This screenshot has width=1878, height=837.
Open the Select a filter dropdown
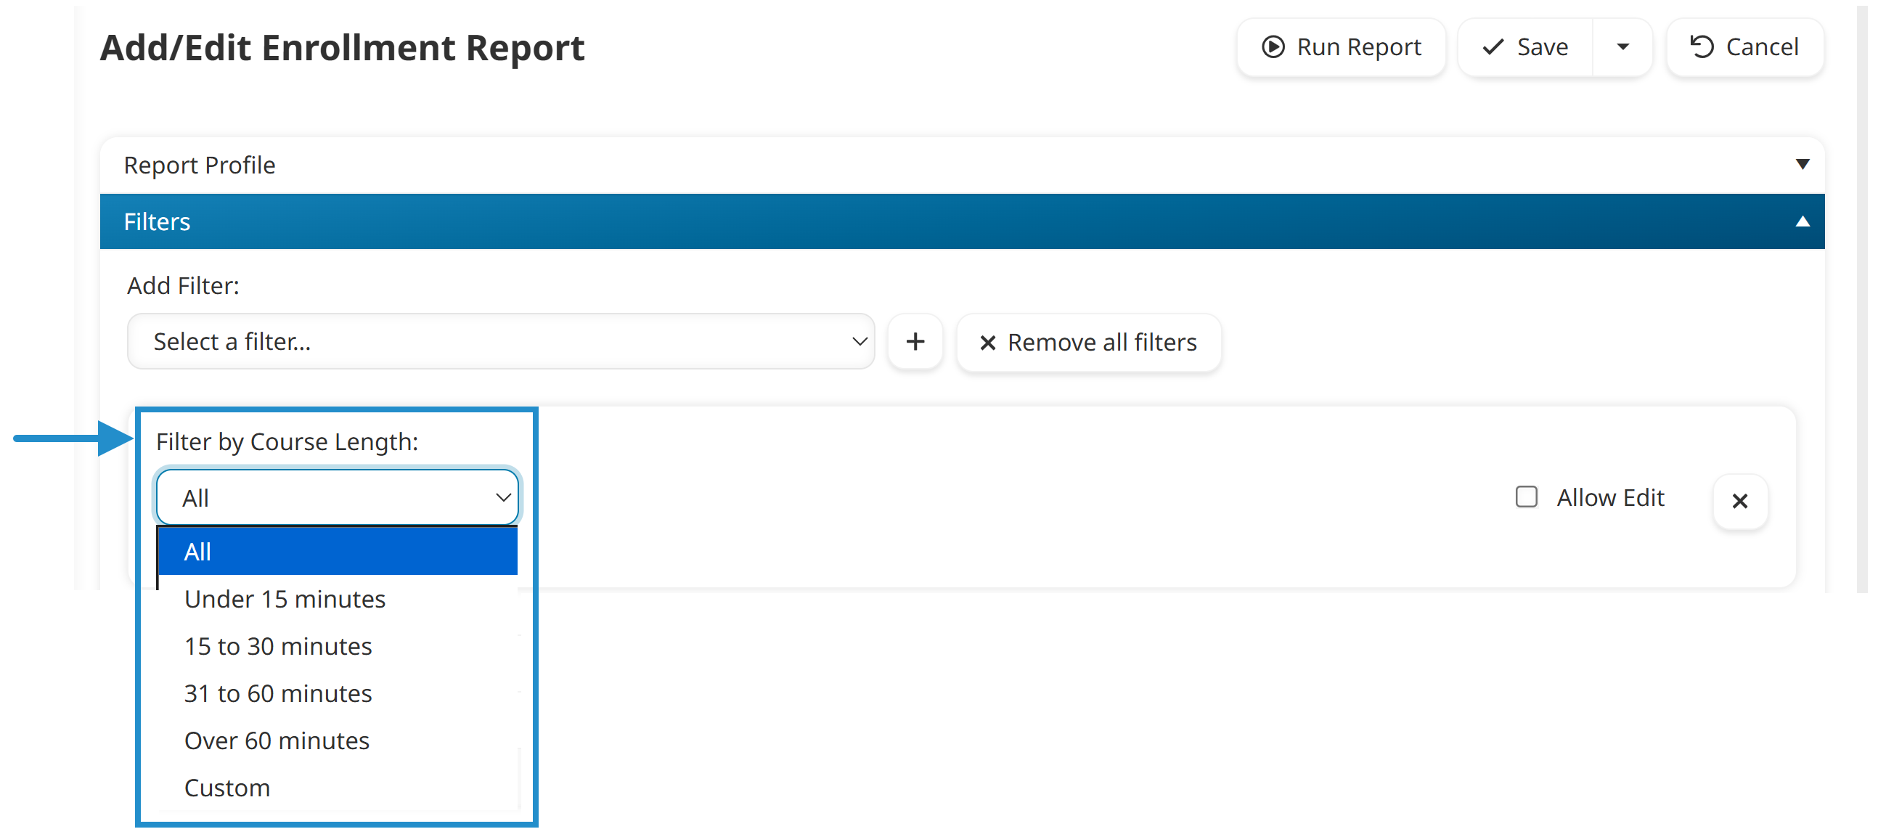pos(500,341)
